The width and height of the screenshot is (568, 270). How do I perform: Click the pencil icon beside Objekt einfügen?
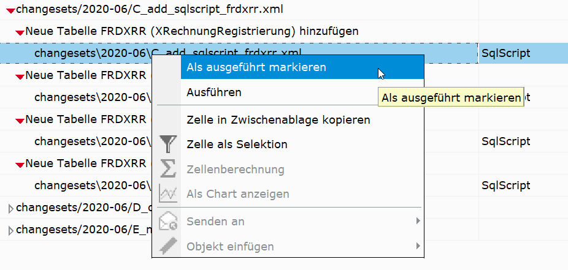(167, 247)
